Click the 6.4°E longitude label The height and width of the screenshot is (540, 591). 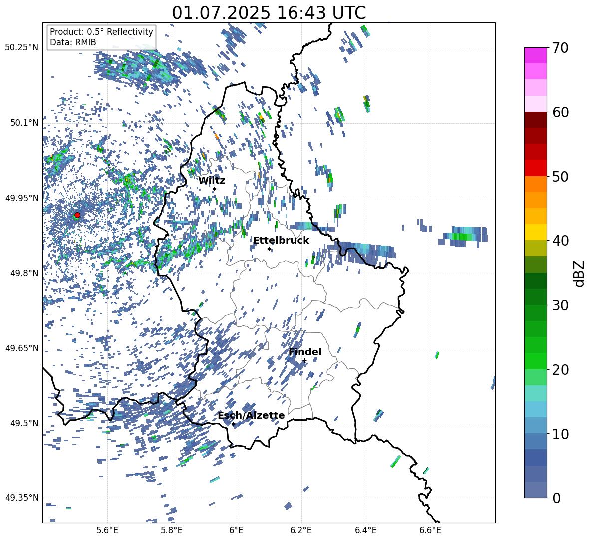click(366, 530)
